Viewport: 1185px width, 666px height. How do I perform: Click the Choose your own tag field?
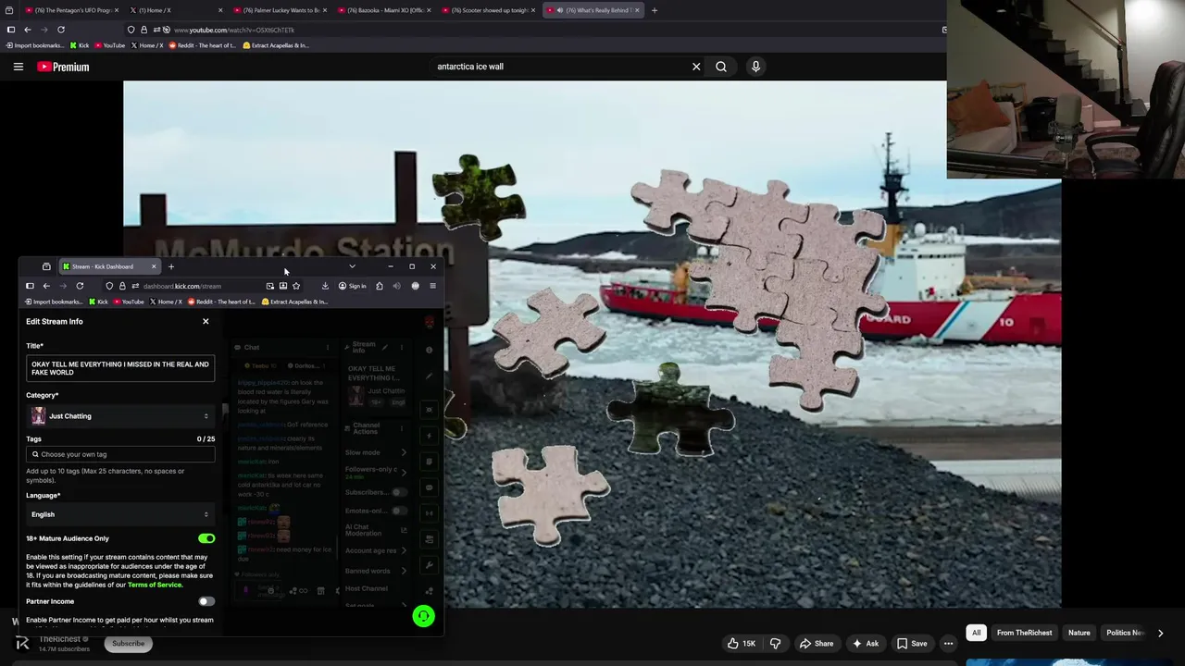120,454
